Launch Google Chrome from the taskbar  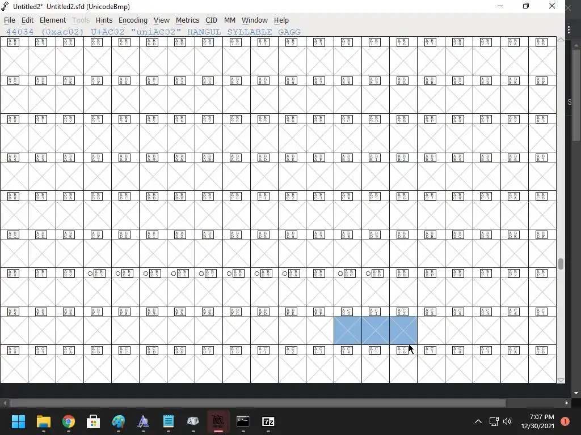coord(69,421)
